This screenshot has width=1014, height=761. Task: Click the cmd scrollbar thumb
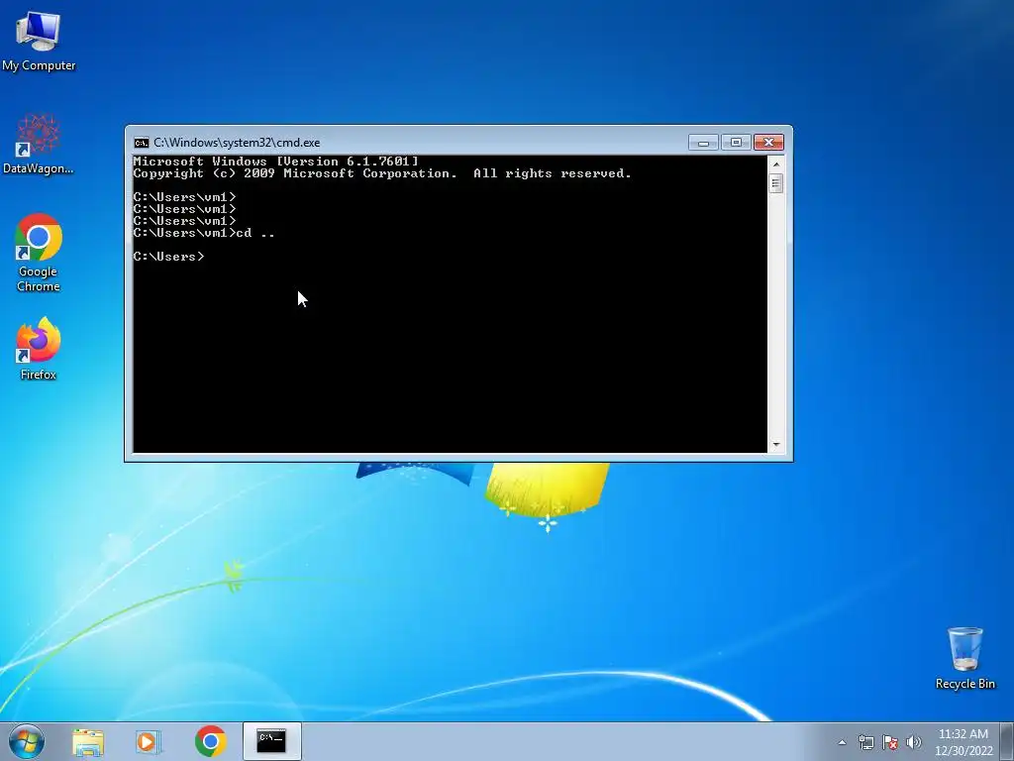coord(776,183)
